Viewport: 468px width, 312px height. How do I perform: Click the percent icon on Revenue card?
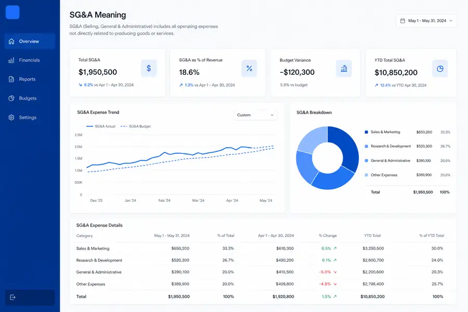(249, 68)
